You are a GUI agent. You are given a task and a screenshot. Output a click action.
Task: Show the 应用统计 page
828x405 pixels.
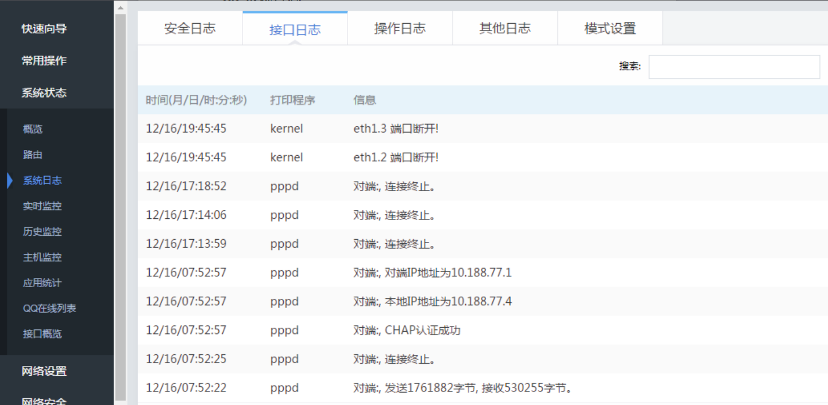point(42,283)
